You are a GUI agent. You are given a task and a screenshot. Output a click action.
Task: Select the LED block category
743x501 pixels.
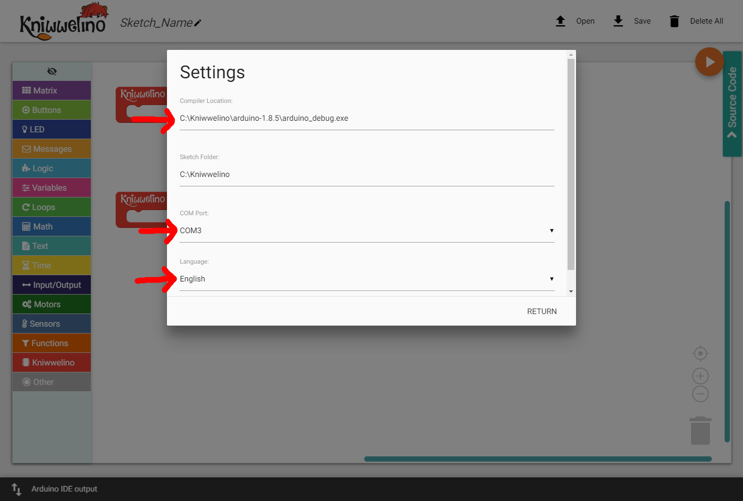tap(51, 129)
